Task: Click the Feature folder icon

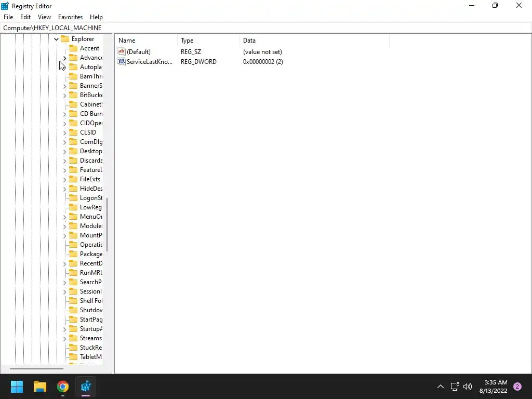Action: coord(73,170)
